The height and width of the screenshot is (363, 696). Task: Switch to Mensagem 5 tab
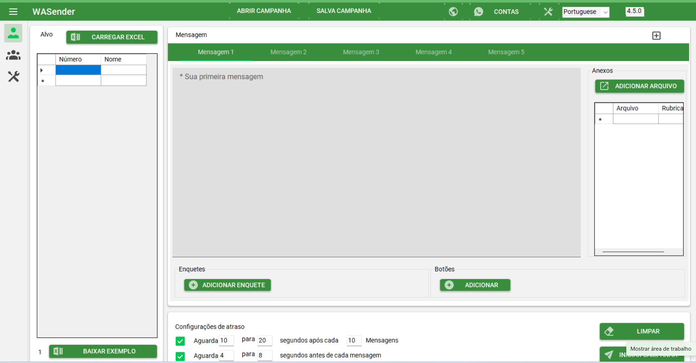506,52
